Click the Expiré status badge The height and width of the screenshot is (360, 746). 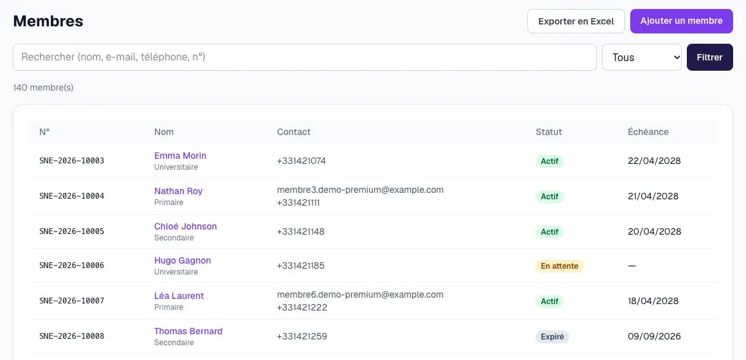[552, 337]
